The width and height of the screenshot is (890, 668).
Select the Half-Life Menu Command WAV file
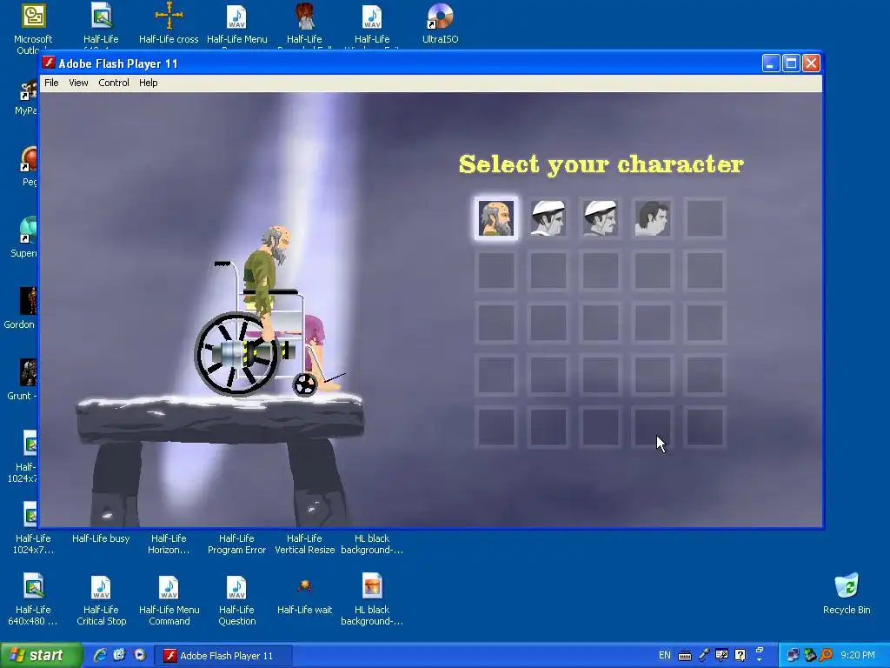click(x=169, y=600)
